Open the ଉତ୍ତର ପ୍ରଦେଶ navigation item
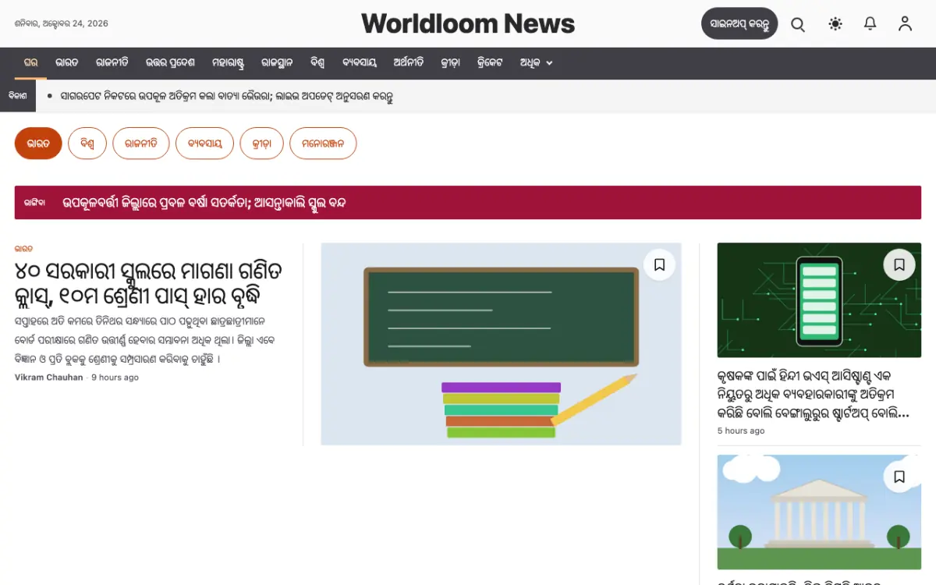This screenshot has width=936, height=585. 170,62
